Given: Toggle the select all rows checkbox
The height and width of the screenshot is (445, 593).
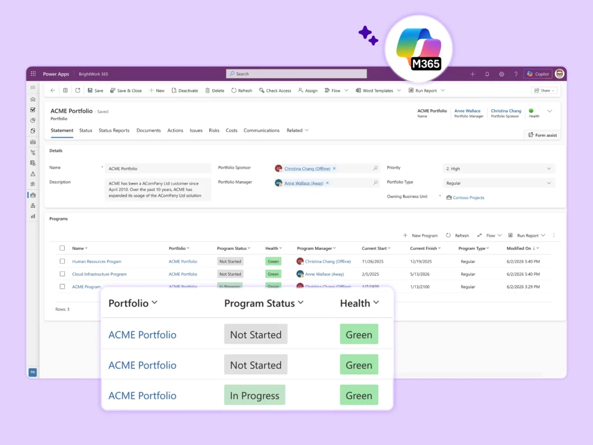Looking at the screenshot, I should pyautogui.click(x=62, y=248).
